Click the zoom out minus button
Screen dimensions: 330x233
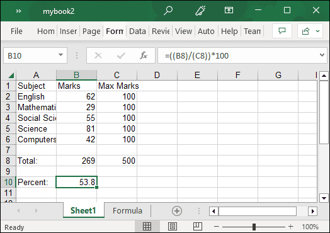click(x=217, y=227)
